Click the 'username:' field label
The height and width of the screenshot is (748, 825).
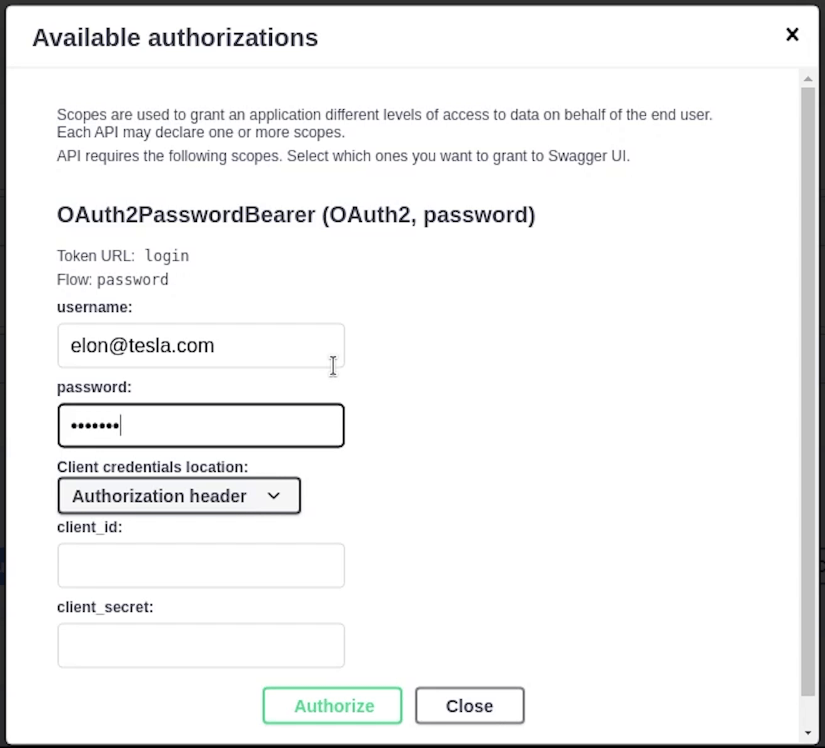[94, 307]
